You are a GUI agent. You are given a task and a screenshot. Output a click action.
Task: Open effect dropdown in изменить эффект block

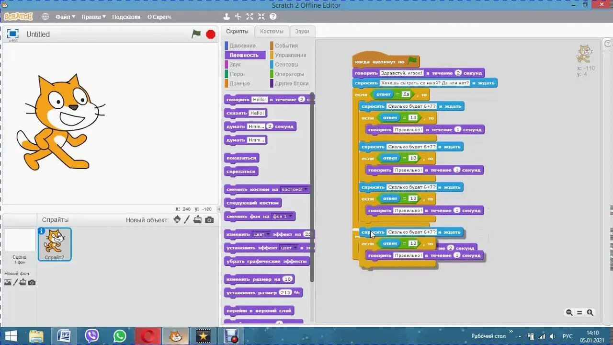pyautogui.click(x=261, y=234)
